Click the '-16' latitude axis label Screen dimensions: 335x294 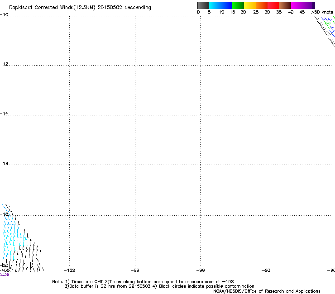point(4,164)
